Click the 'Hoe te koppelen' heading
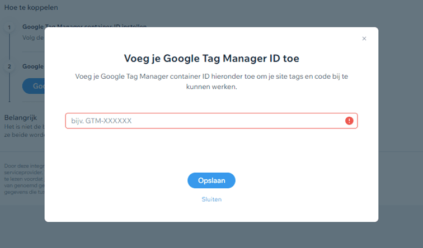The width and height of the screenshot is (423, 248). (31, 8)
